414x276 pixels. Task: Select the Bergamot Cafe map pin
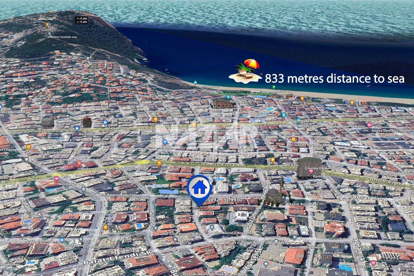point(272,160)
